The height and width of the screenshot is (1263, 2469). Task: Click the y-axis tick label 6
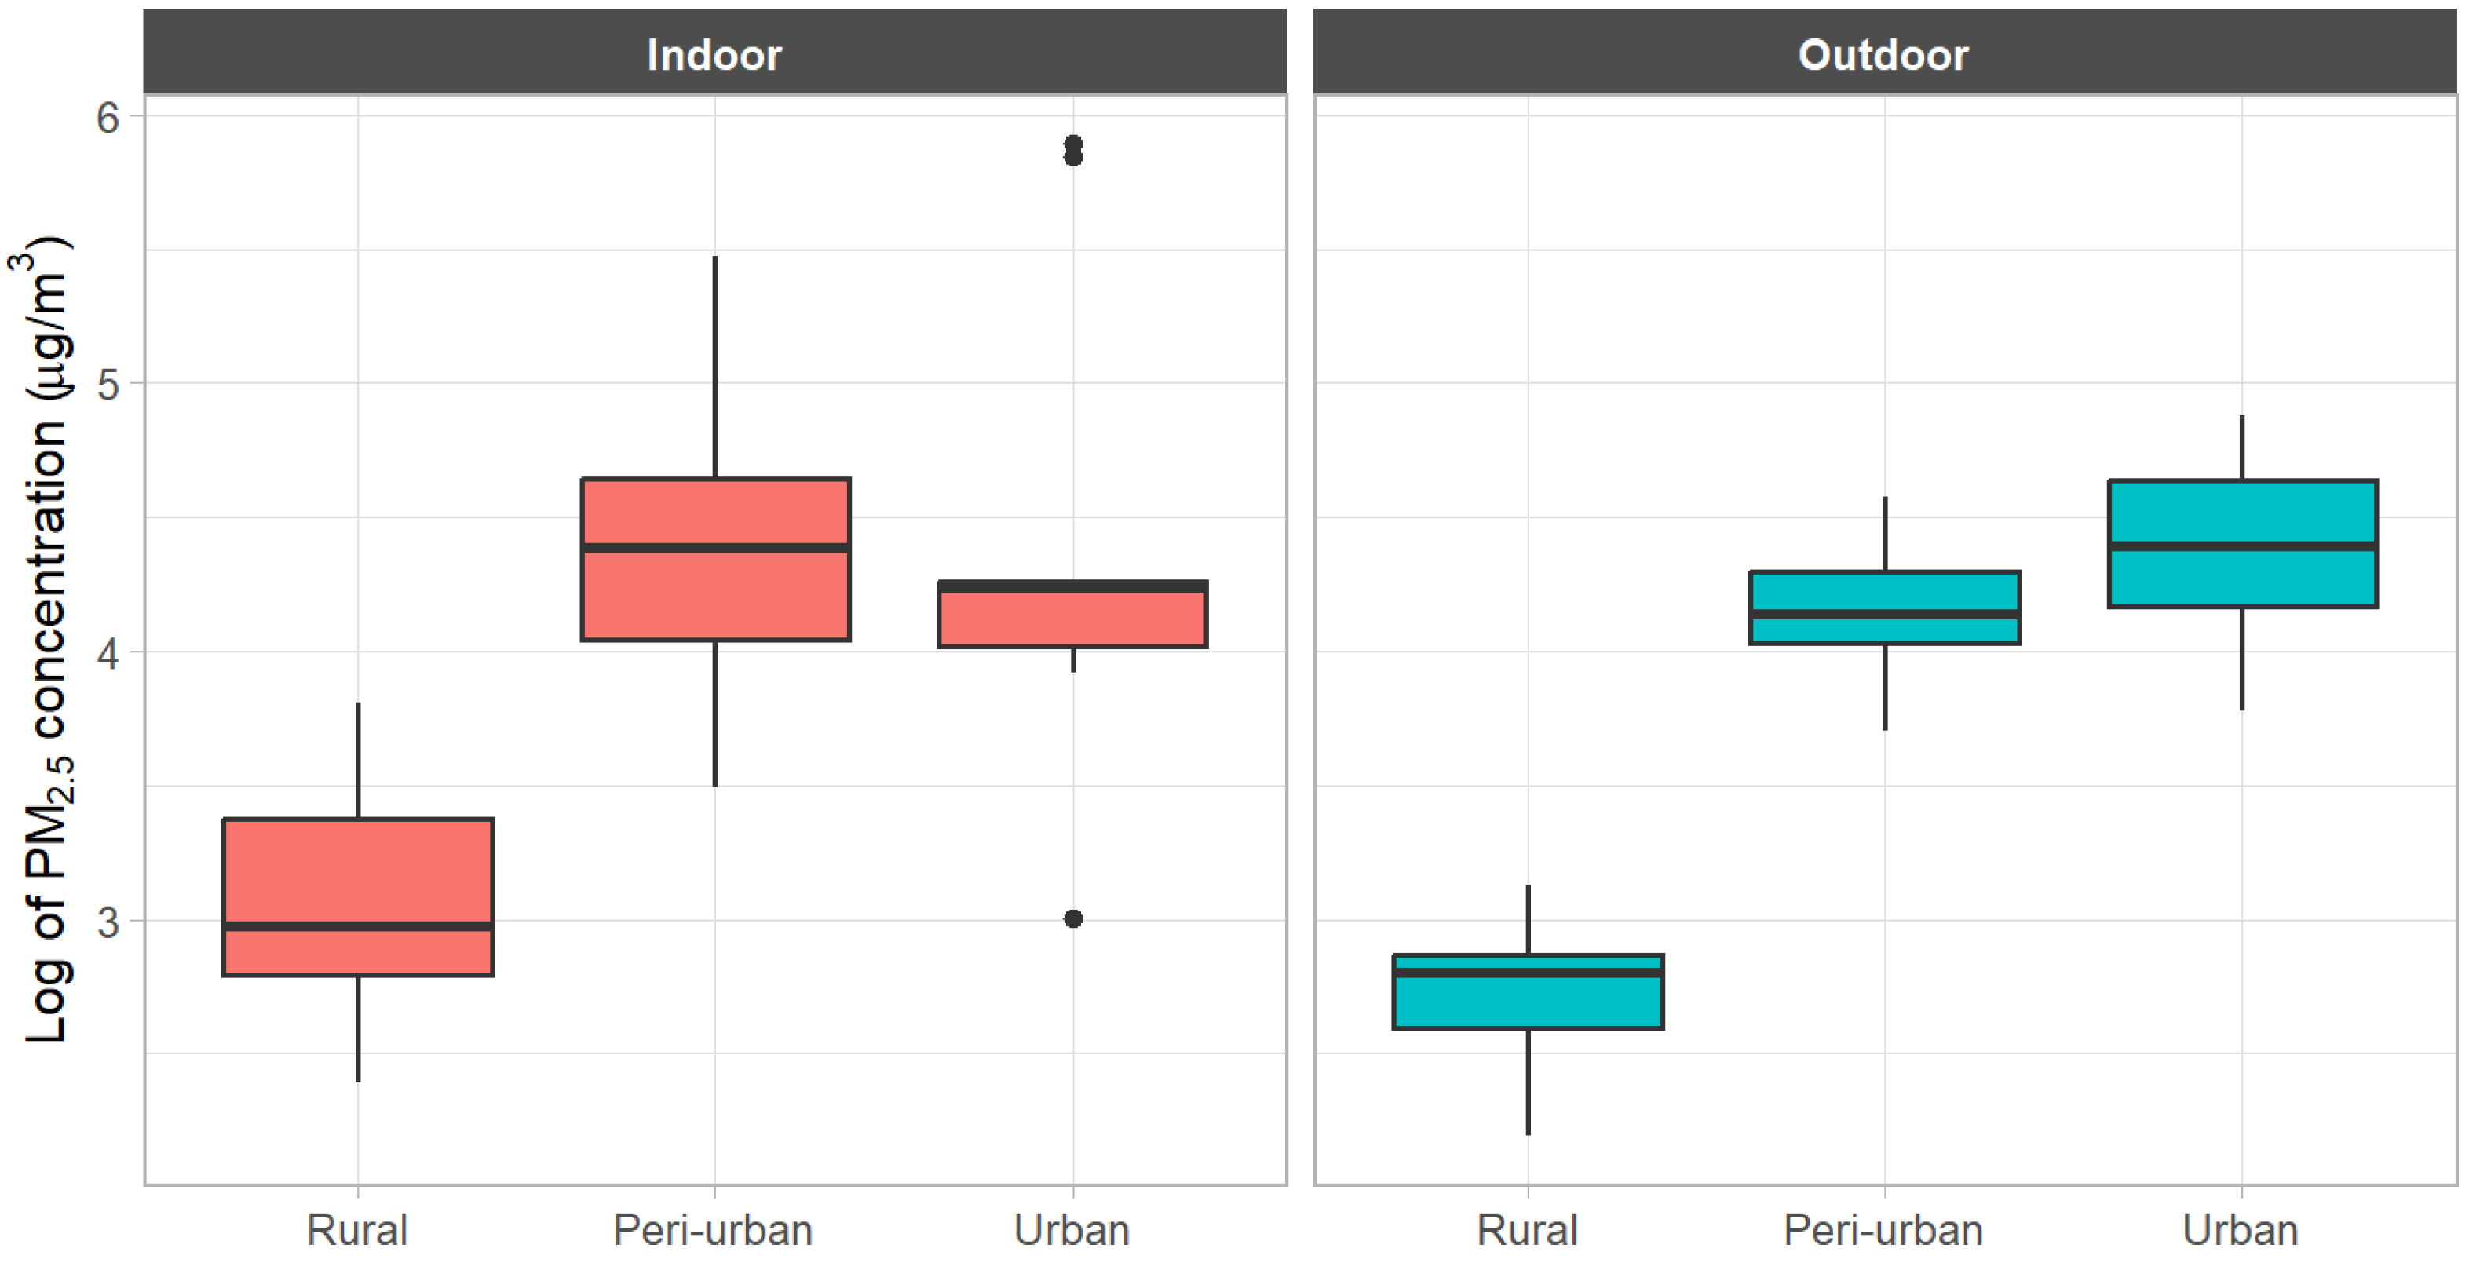click(x=108, y=118)
